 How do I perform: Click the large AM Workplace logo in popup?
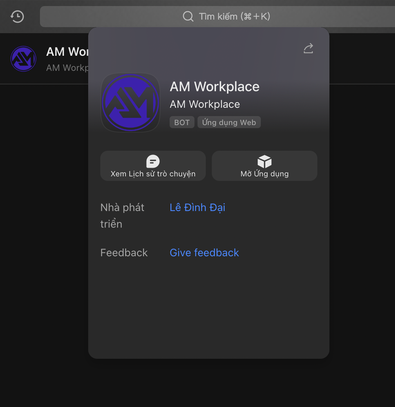(130, 103)
